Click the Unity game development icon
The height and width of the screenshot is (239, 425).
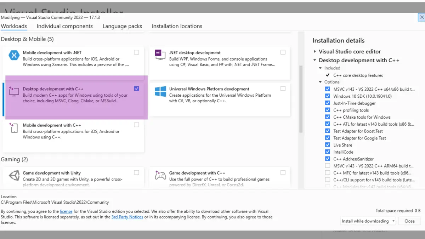pyautogui.click(x=14, y=176)
